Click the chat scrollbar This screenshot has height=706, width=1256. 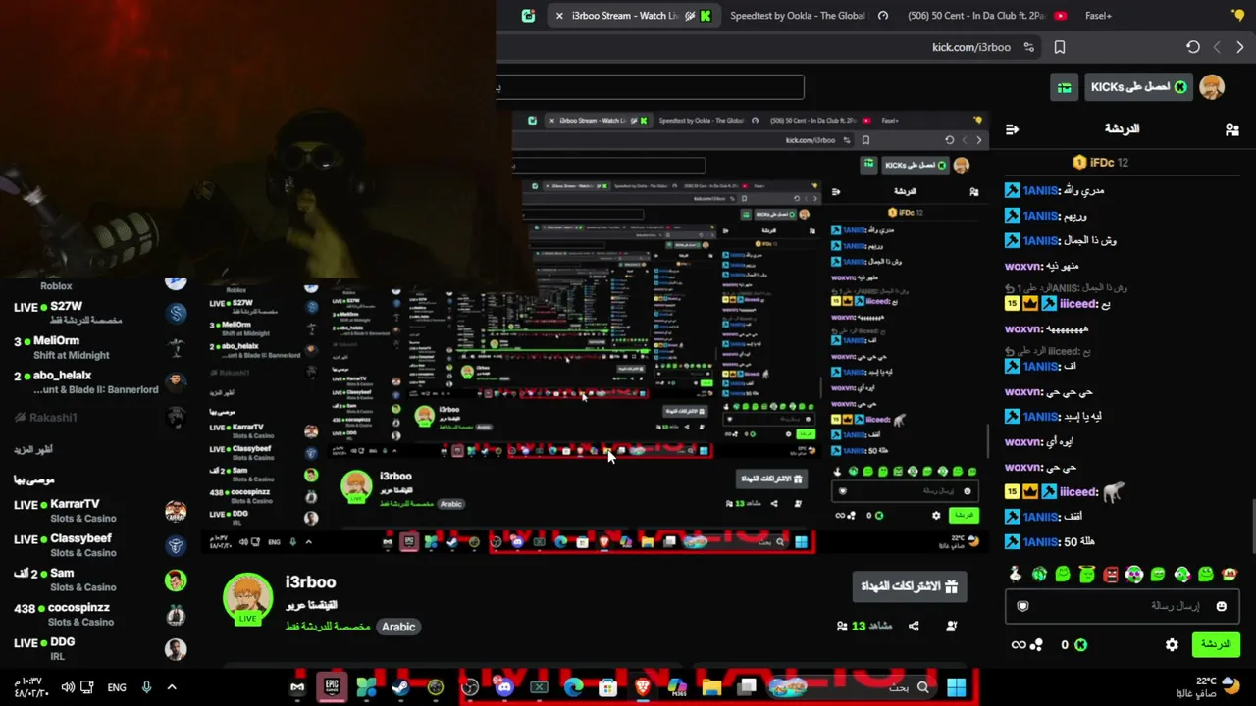[1252, 527]
